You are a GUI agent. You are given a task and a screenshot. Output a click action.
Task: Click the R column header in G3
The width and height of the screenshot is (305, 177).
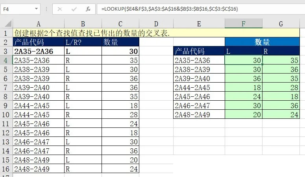(x=281, y=51)
